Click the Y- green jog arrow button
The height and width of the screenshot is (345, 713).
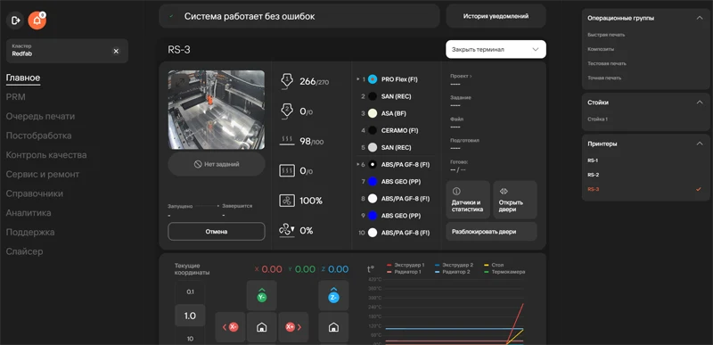tap(261, 296)
